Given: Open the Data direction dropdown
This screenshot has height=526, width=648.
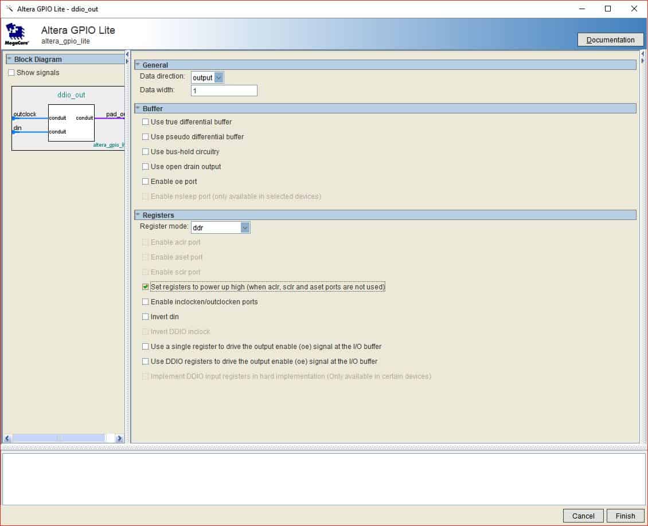Looking at the screenshot, I should pyautogui.click(x=218, y=77).
